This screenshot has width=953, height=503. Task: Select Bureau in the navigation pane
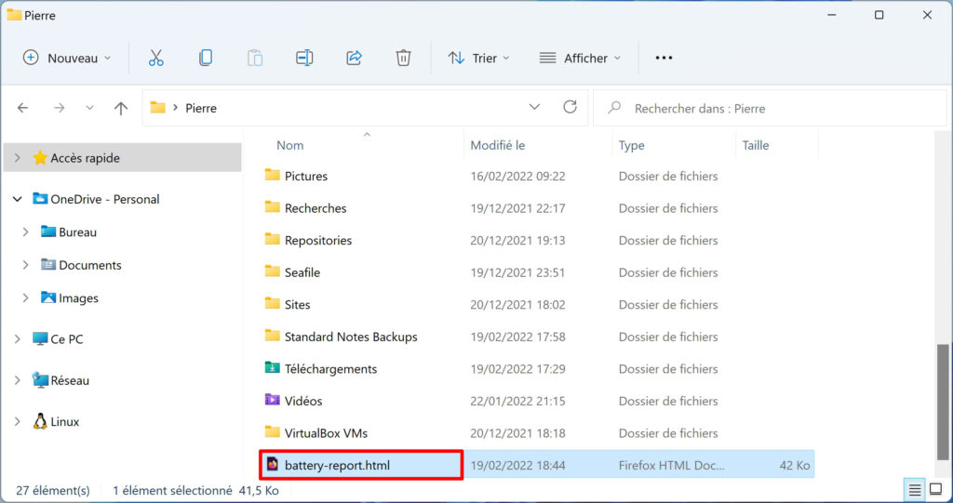click(x=78, y=232)
